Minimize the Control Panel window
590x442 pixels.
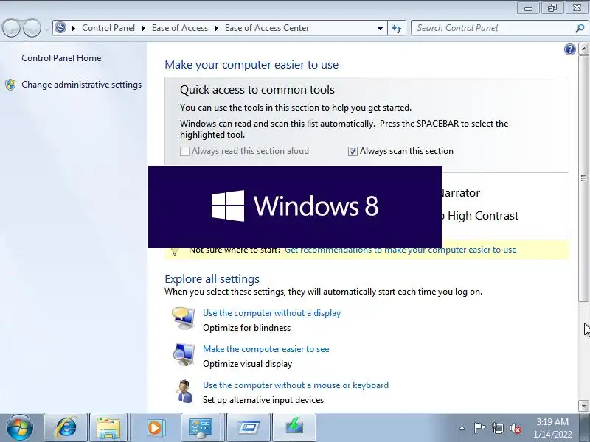pyautogui.click(x=528, y=8)
